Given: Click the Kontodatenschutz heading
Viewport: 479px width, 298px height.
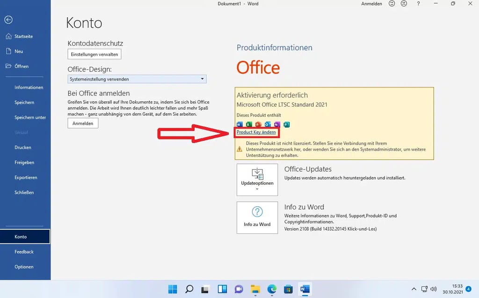Looking at the screenshot, I should tap(95, 43).
